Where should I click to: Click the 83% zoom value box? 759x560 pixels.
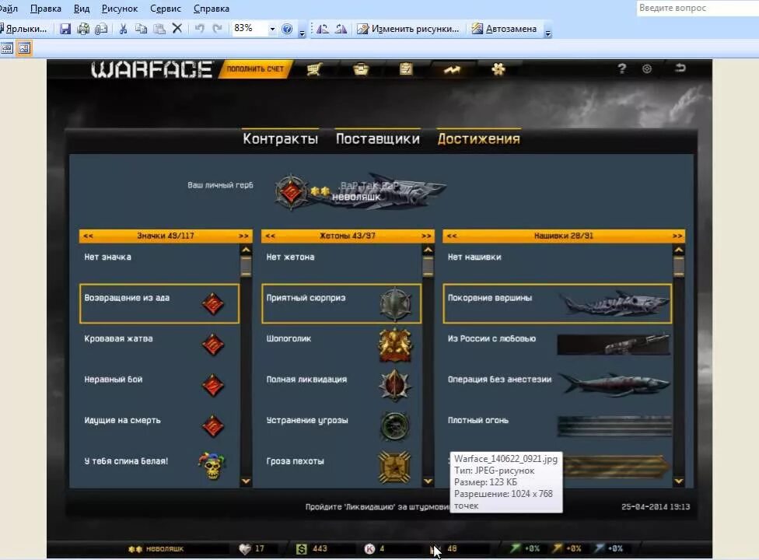coord(250,29)
